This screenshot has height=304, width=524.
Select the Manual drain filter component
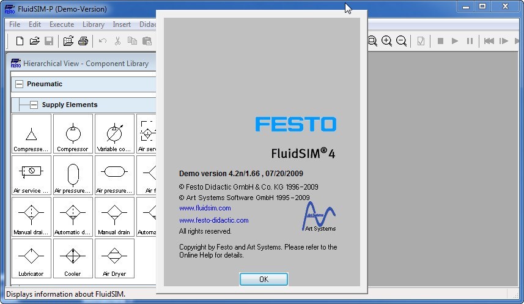pyautogui.click(x=31, y=217)
